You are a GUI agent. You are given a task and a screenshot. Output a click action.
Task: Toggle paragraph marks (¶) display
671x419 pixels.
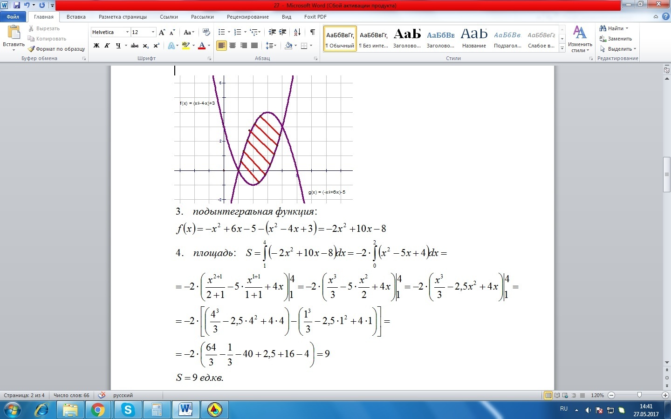(313, 32)
